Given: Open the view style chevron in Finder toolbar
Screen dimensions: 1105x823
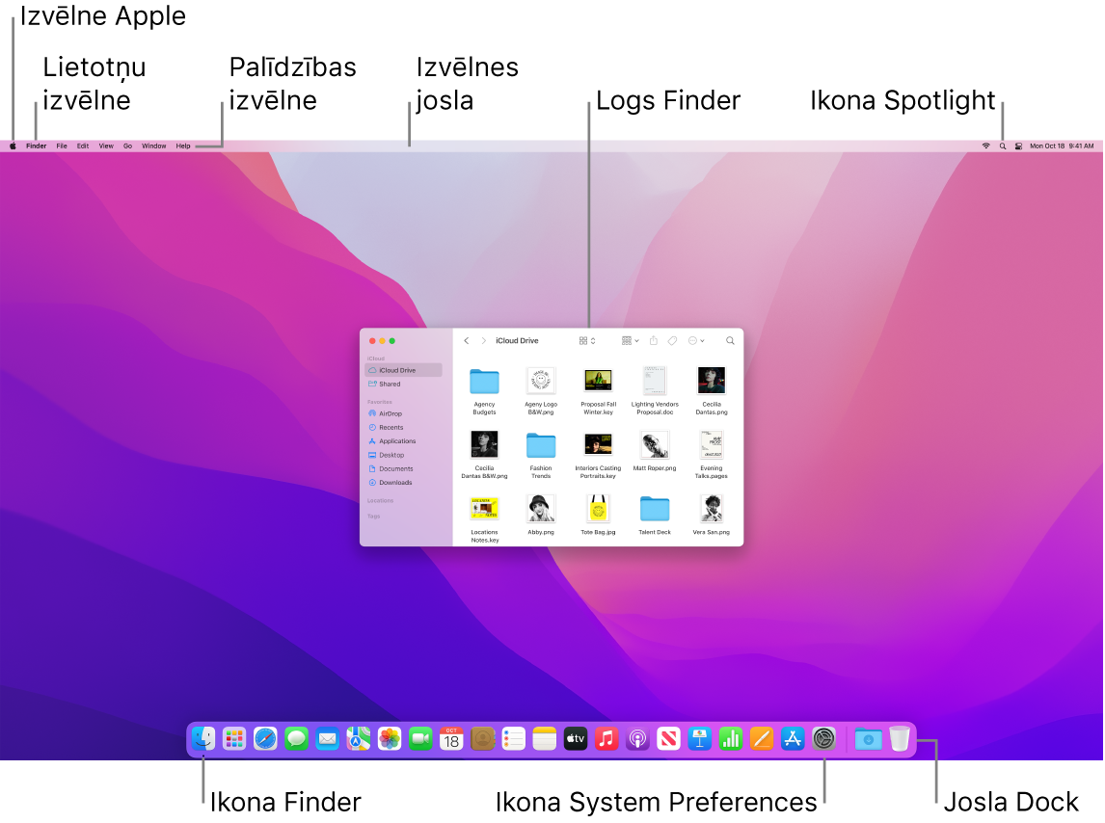Looking at the screenshot, I should [593, 341].
